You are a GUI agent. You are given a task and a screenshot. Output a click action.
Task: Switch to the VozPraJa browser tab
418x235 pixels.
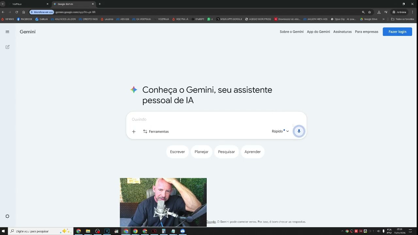tap(26, 4)
